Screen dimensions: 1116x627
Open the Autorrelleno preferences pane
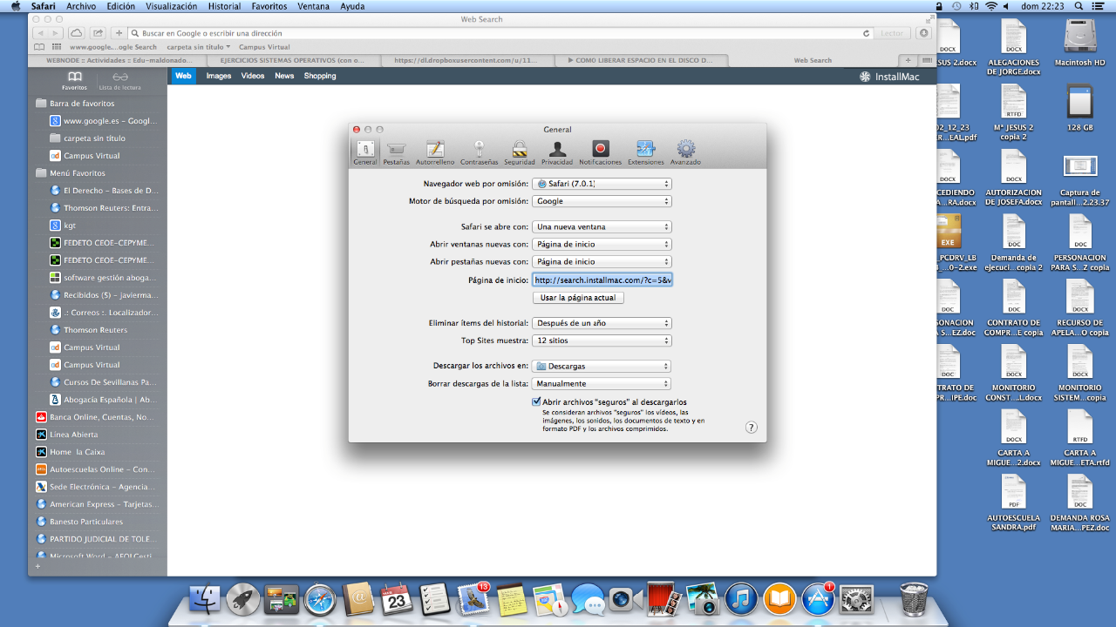click(x=435, y=151)
